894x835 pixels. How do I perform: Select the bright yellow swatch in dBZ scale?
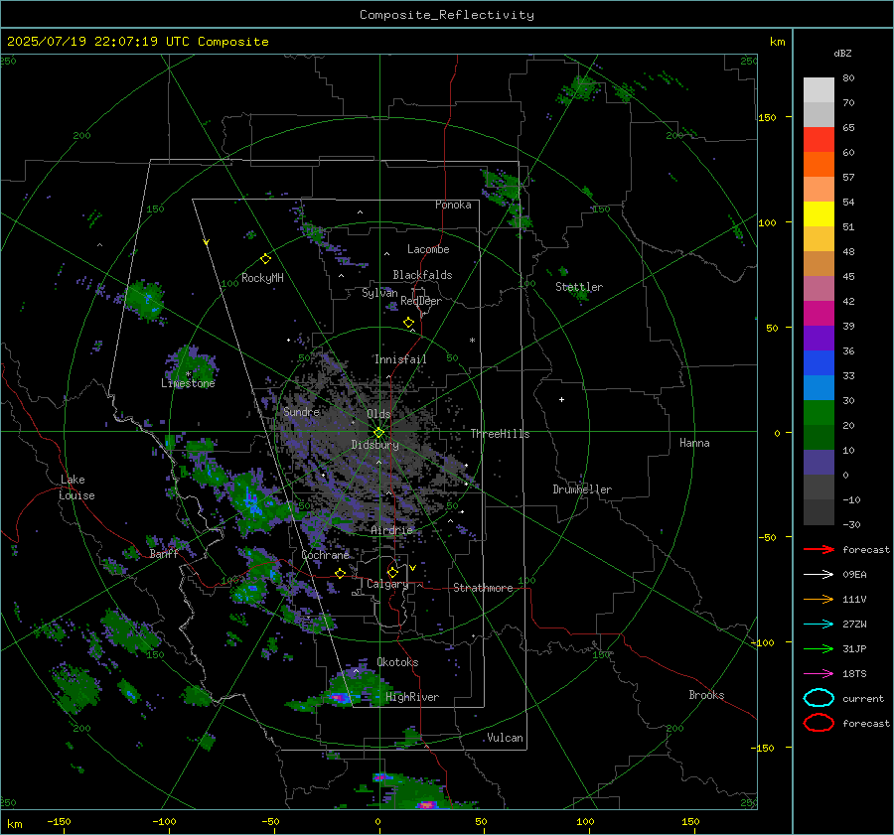click(819, 213)
